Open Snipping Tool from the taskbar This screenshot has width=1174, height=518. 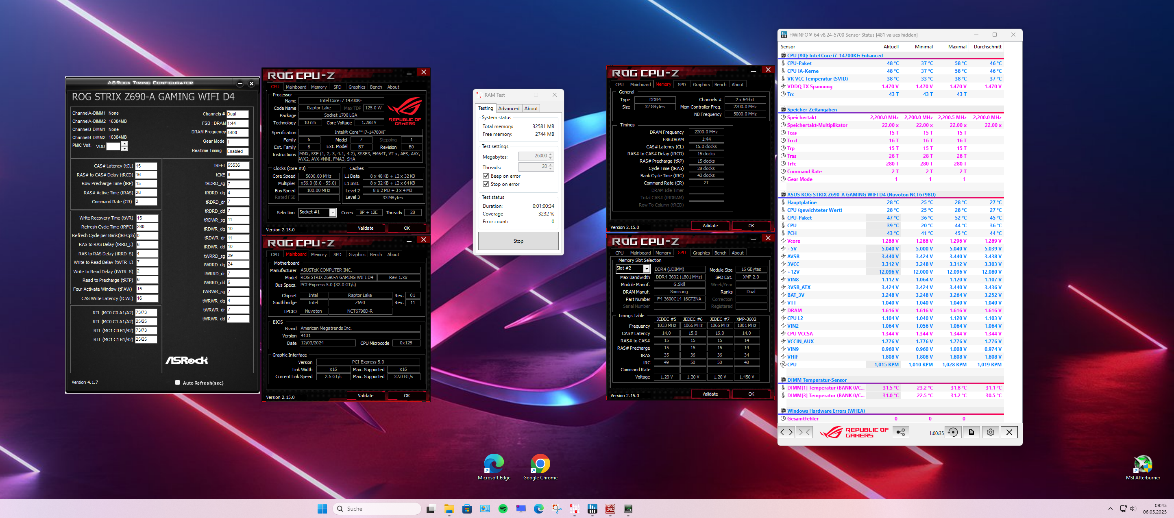click(x=556, y=509)
